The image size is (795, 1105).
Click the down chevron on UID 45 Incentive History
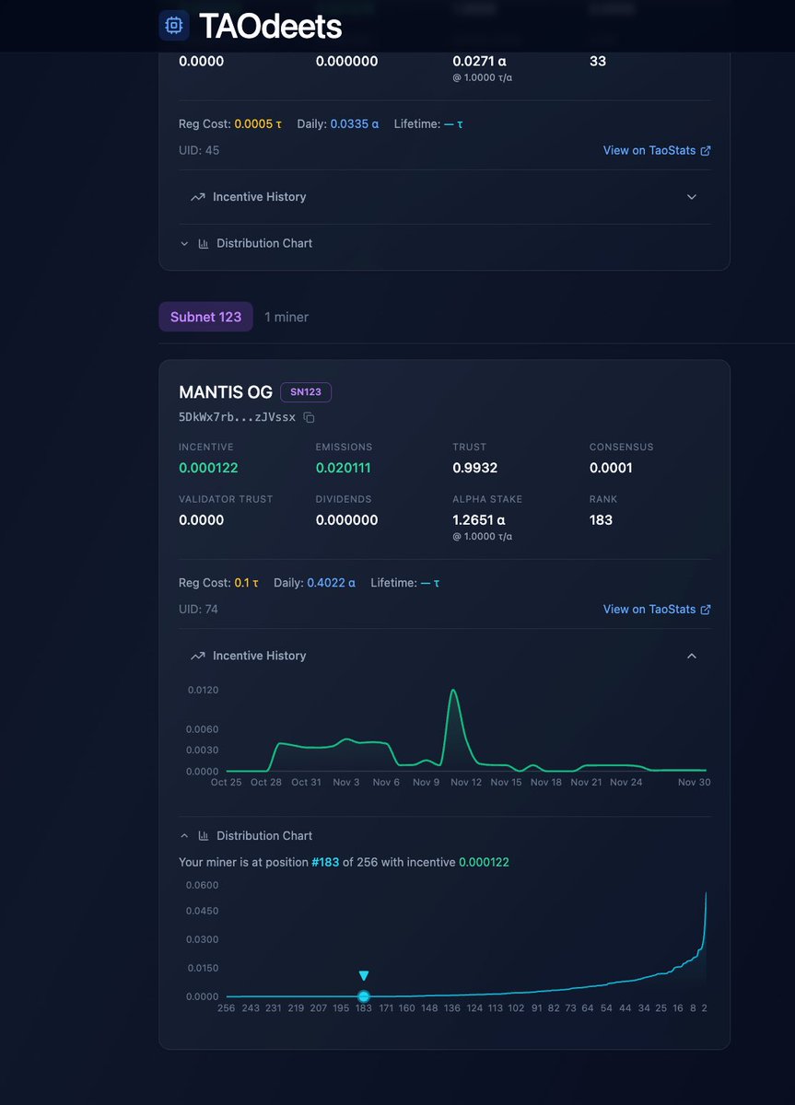pos(692,197)
